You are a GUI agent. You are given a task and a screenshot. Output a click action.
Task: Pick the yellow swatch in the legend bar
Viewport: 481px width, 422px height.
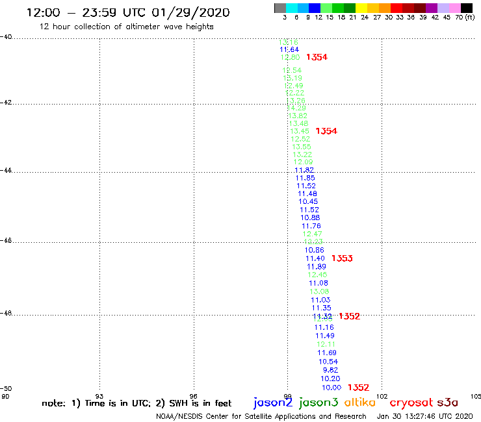361,8
